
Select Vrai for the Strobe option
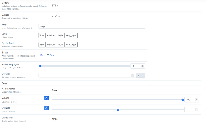[x=52, y=55]
